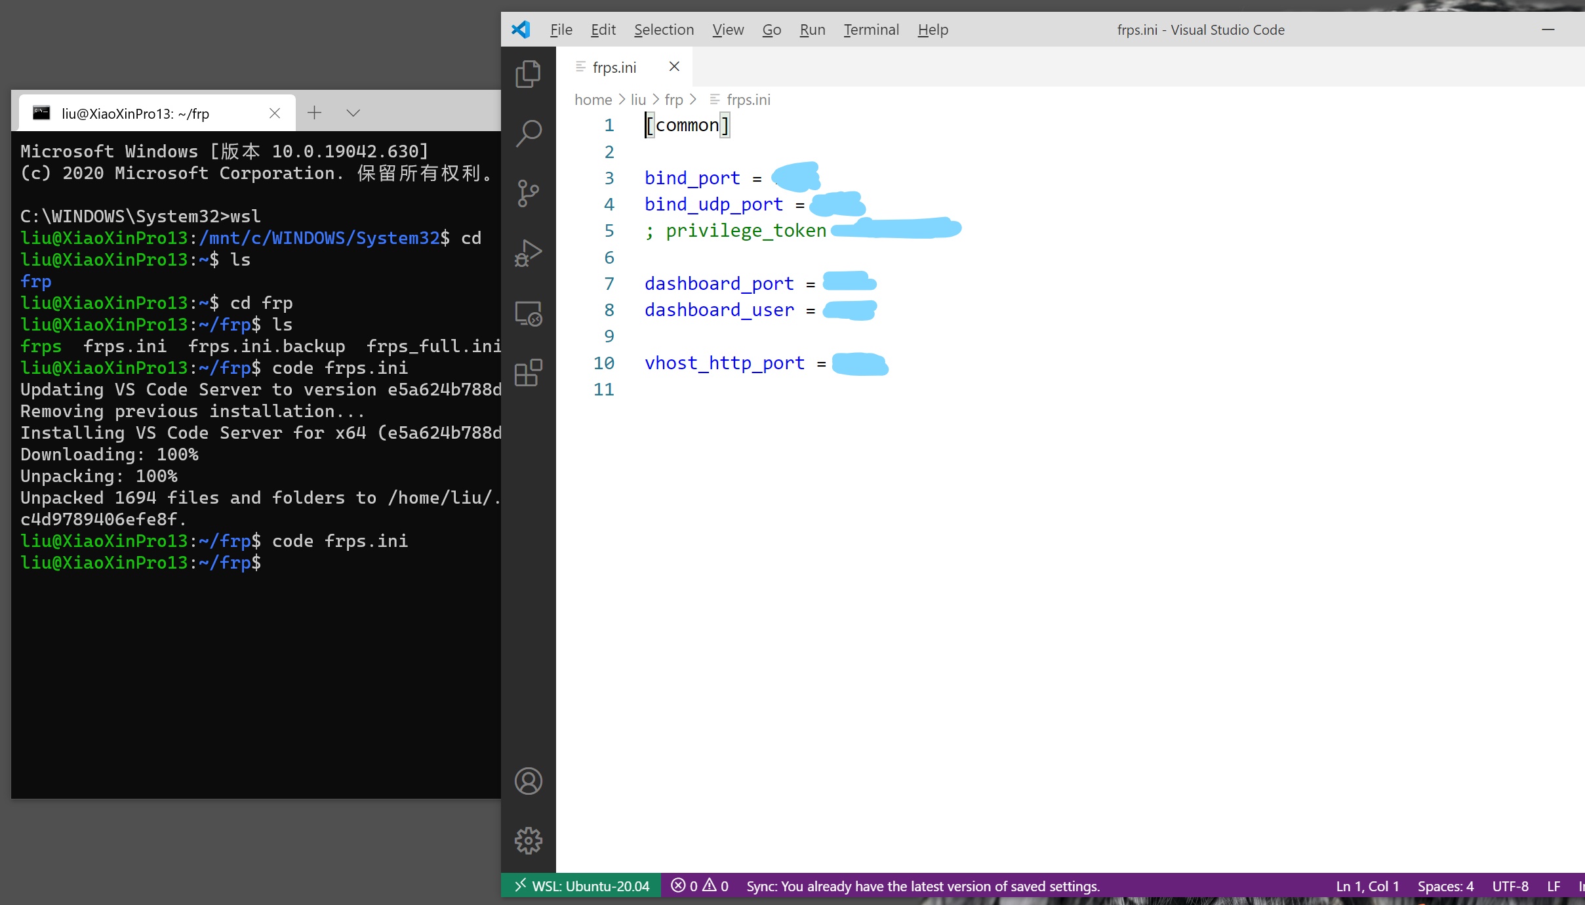Viewport: 1585px width, 905px height.
Task: Click the UTF-8 encoding selector
Action: point(1510,886)
